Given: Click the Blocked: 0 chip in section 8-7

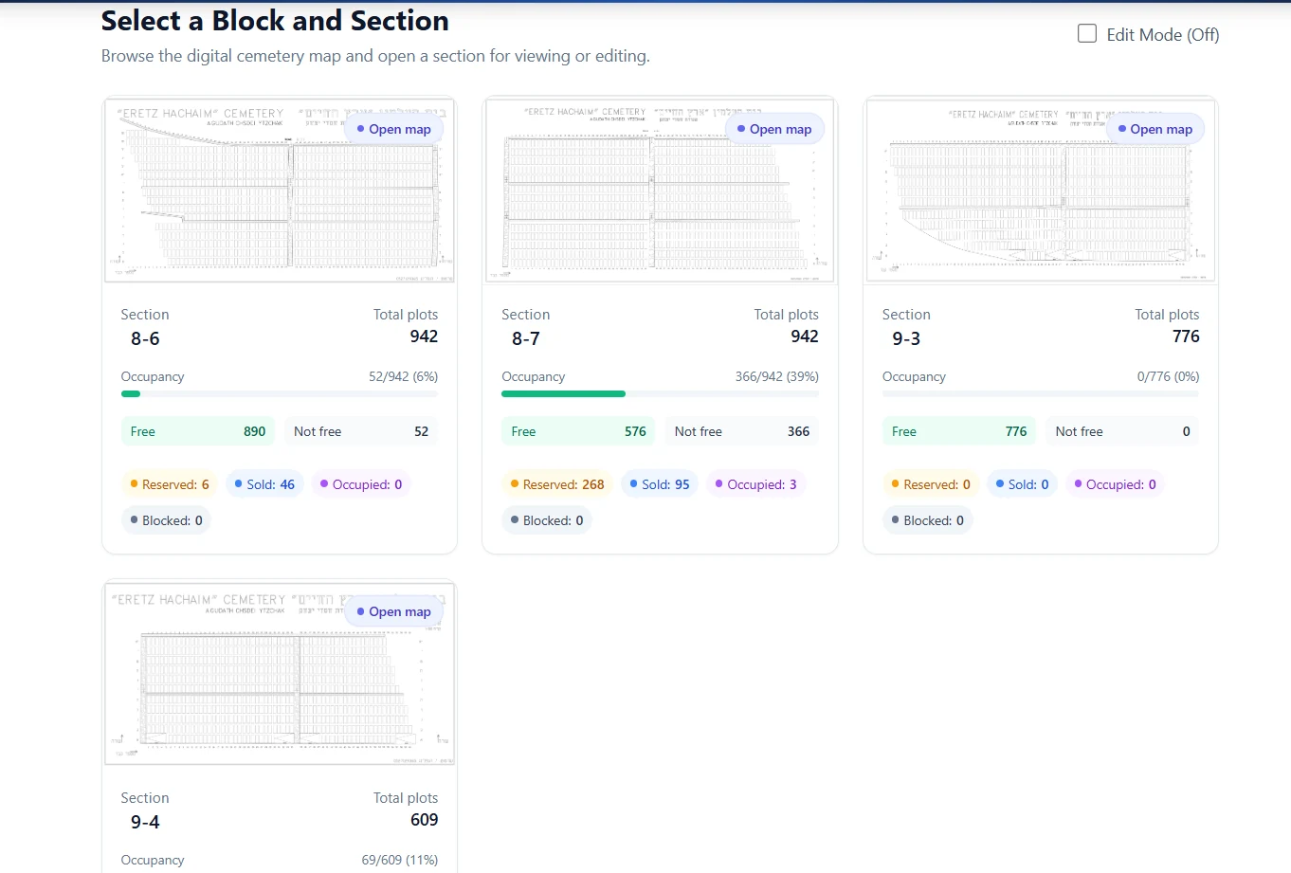Looking at the screenshot, I should tap(547, 520).
